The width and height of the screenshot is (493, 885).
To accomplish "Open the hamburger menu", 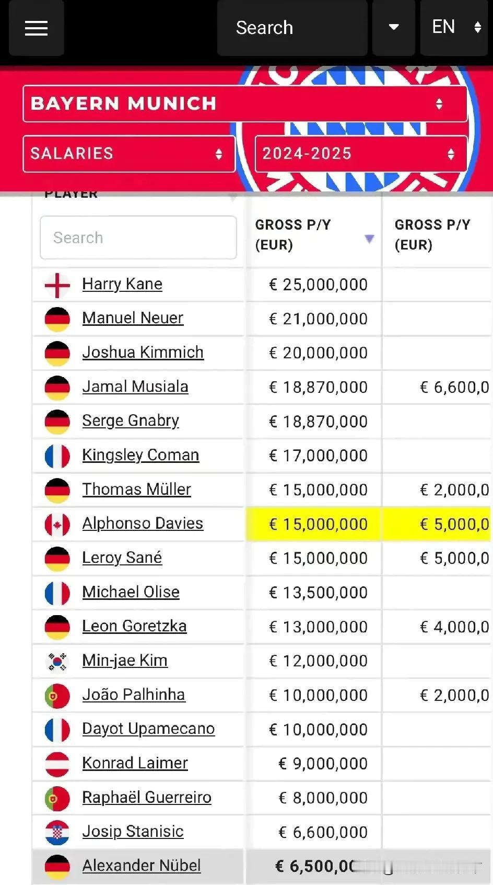I will pyautogui.click(x=36, y=28).
